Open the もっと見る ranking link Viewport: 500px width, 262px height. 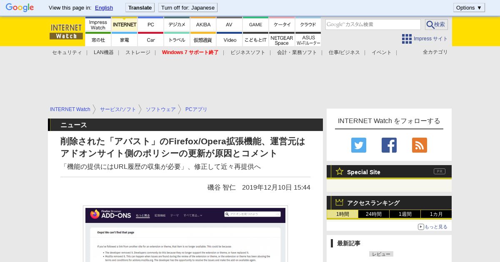pos(432,227)
